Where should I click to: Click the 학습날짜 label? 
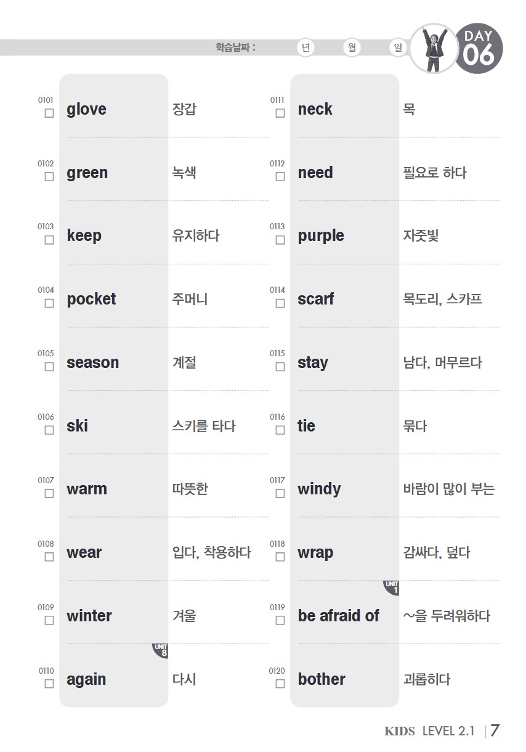tap(235, 47)
